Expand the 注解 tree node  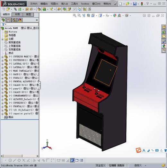[x=2, y=39]
